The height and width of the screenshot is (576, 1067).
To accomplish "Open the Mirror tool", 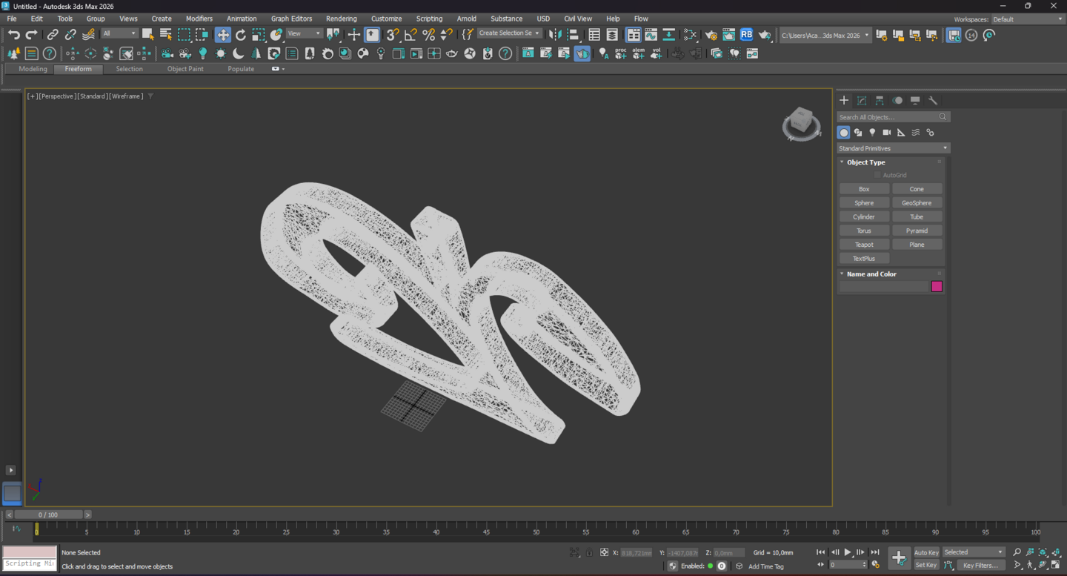I will (x=555, y=35).
